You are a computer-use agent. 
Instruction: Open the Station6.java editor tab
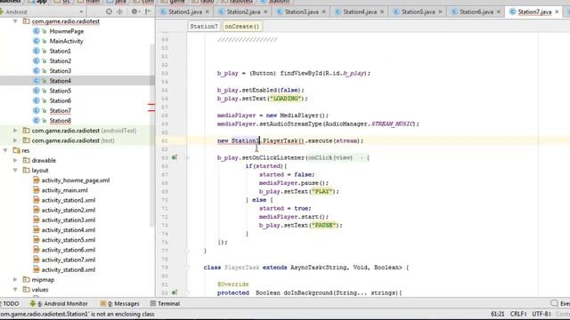pyautogui.click(x=476, y=12)
